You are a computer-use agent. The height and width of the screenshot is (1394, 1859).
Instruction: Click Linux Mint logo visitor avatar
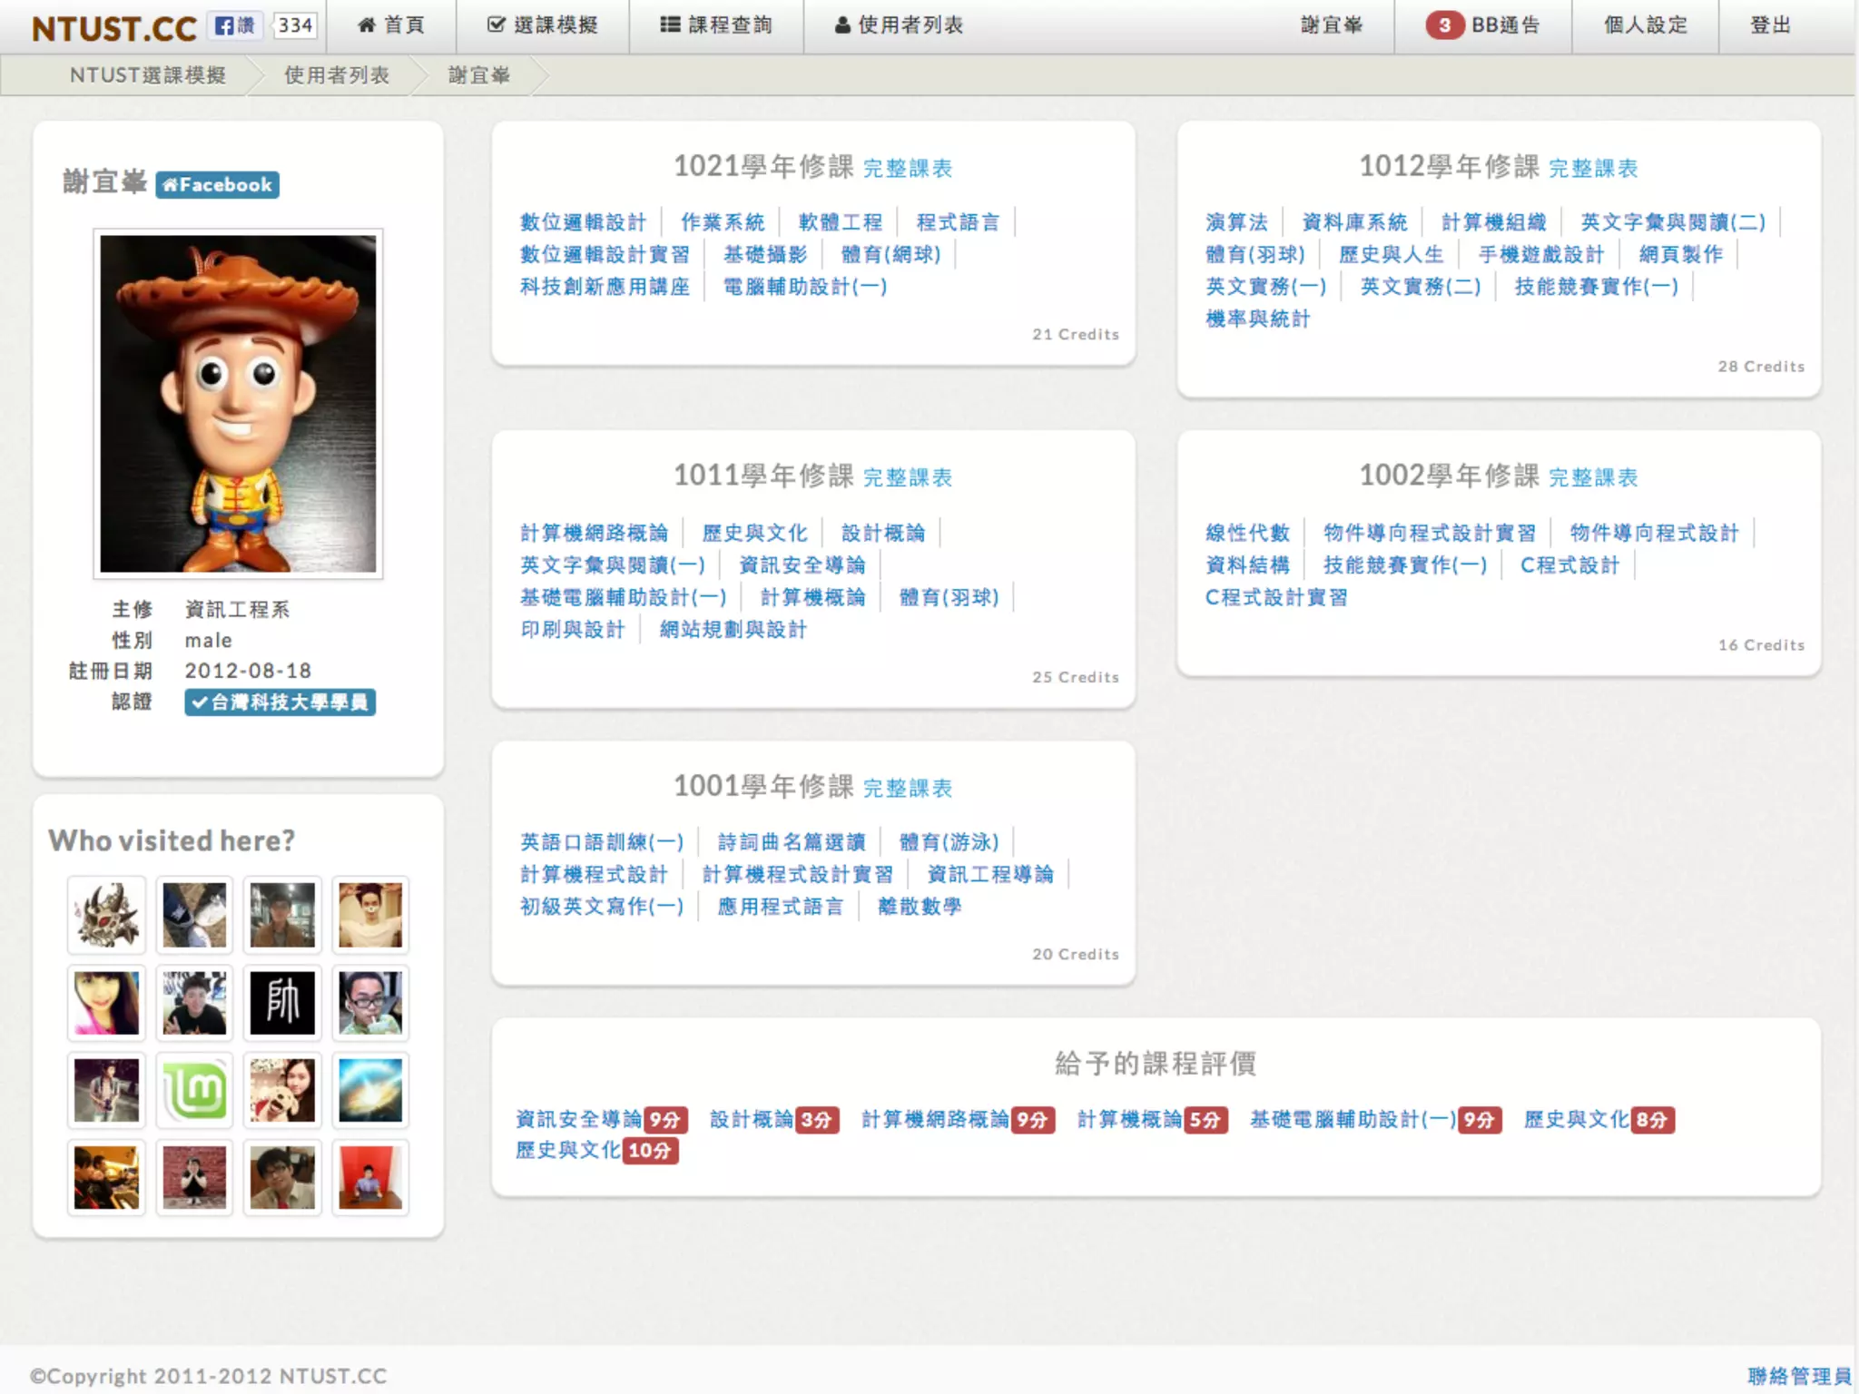click(x=194, y=1090)
